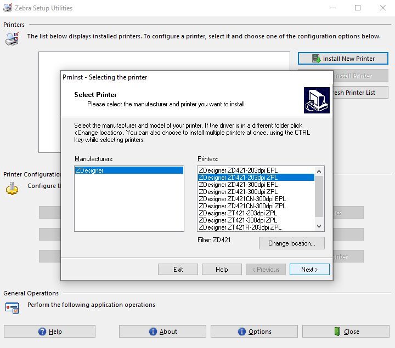395x348 pixels.
Task: Select ZDesigner ZD421-300dpi ZPL printer
Action: (256, 192)
